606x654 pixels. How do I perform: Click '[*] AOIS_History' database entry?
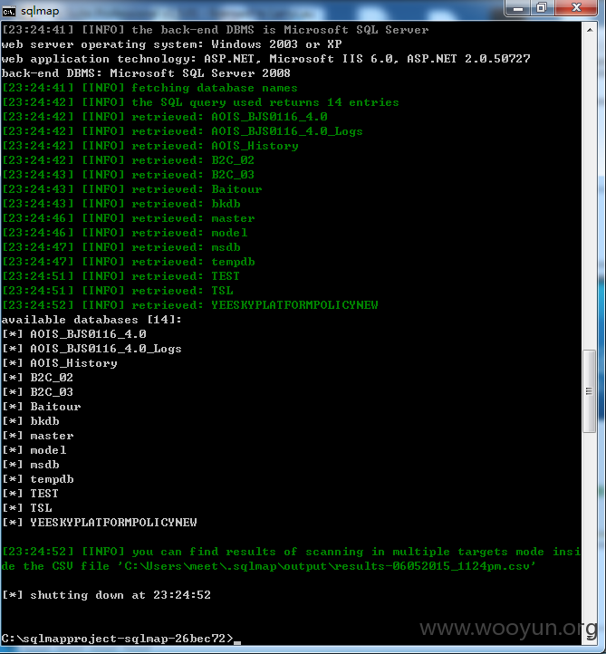[60, 363]
